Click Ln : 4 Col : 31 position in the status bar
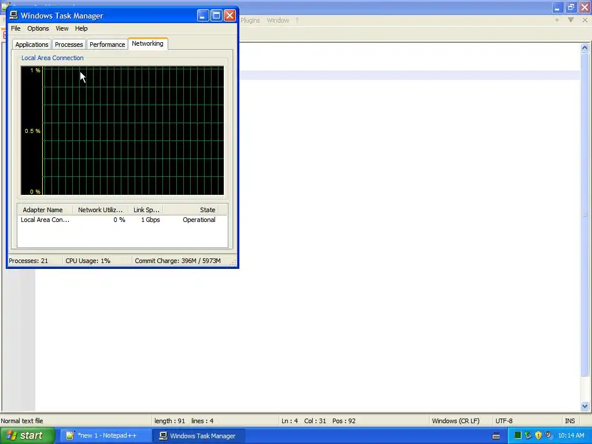The image size is (592, 444). point(319,421)
